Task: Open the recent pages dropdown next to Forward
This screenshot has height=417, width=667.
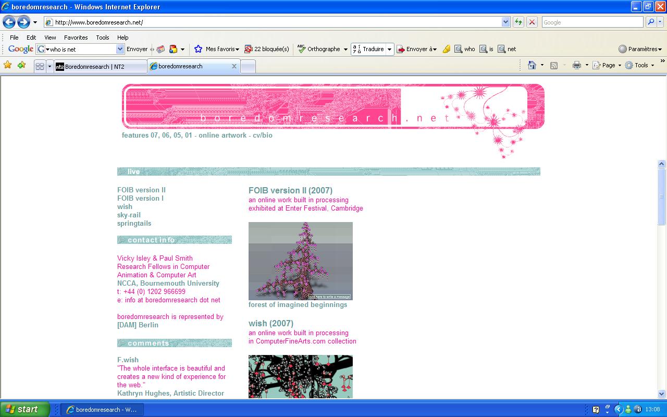Action: point(35,22)
